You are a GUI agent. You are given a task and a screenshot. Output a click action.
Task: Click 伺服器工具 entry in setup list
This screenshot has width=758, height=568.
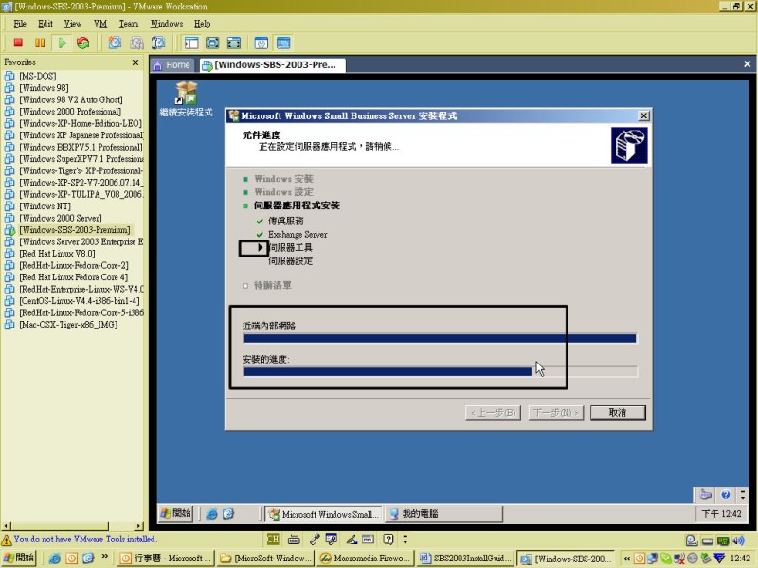[x=291, y=248]
